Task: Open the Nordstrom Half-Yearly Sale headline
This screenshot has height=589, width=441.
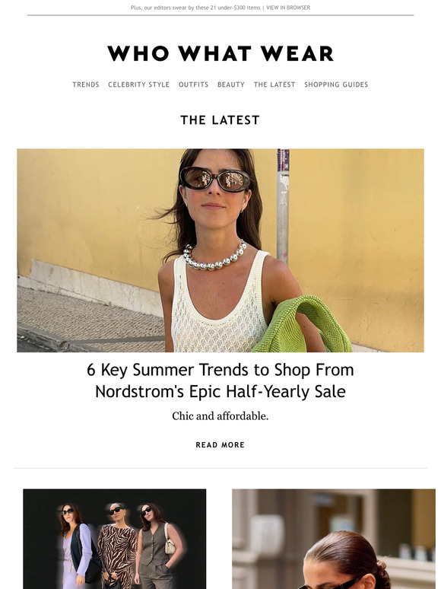Action: click(x=220, y=380)
